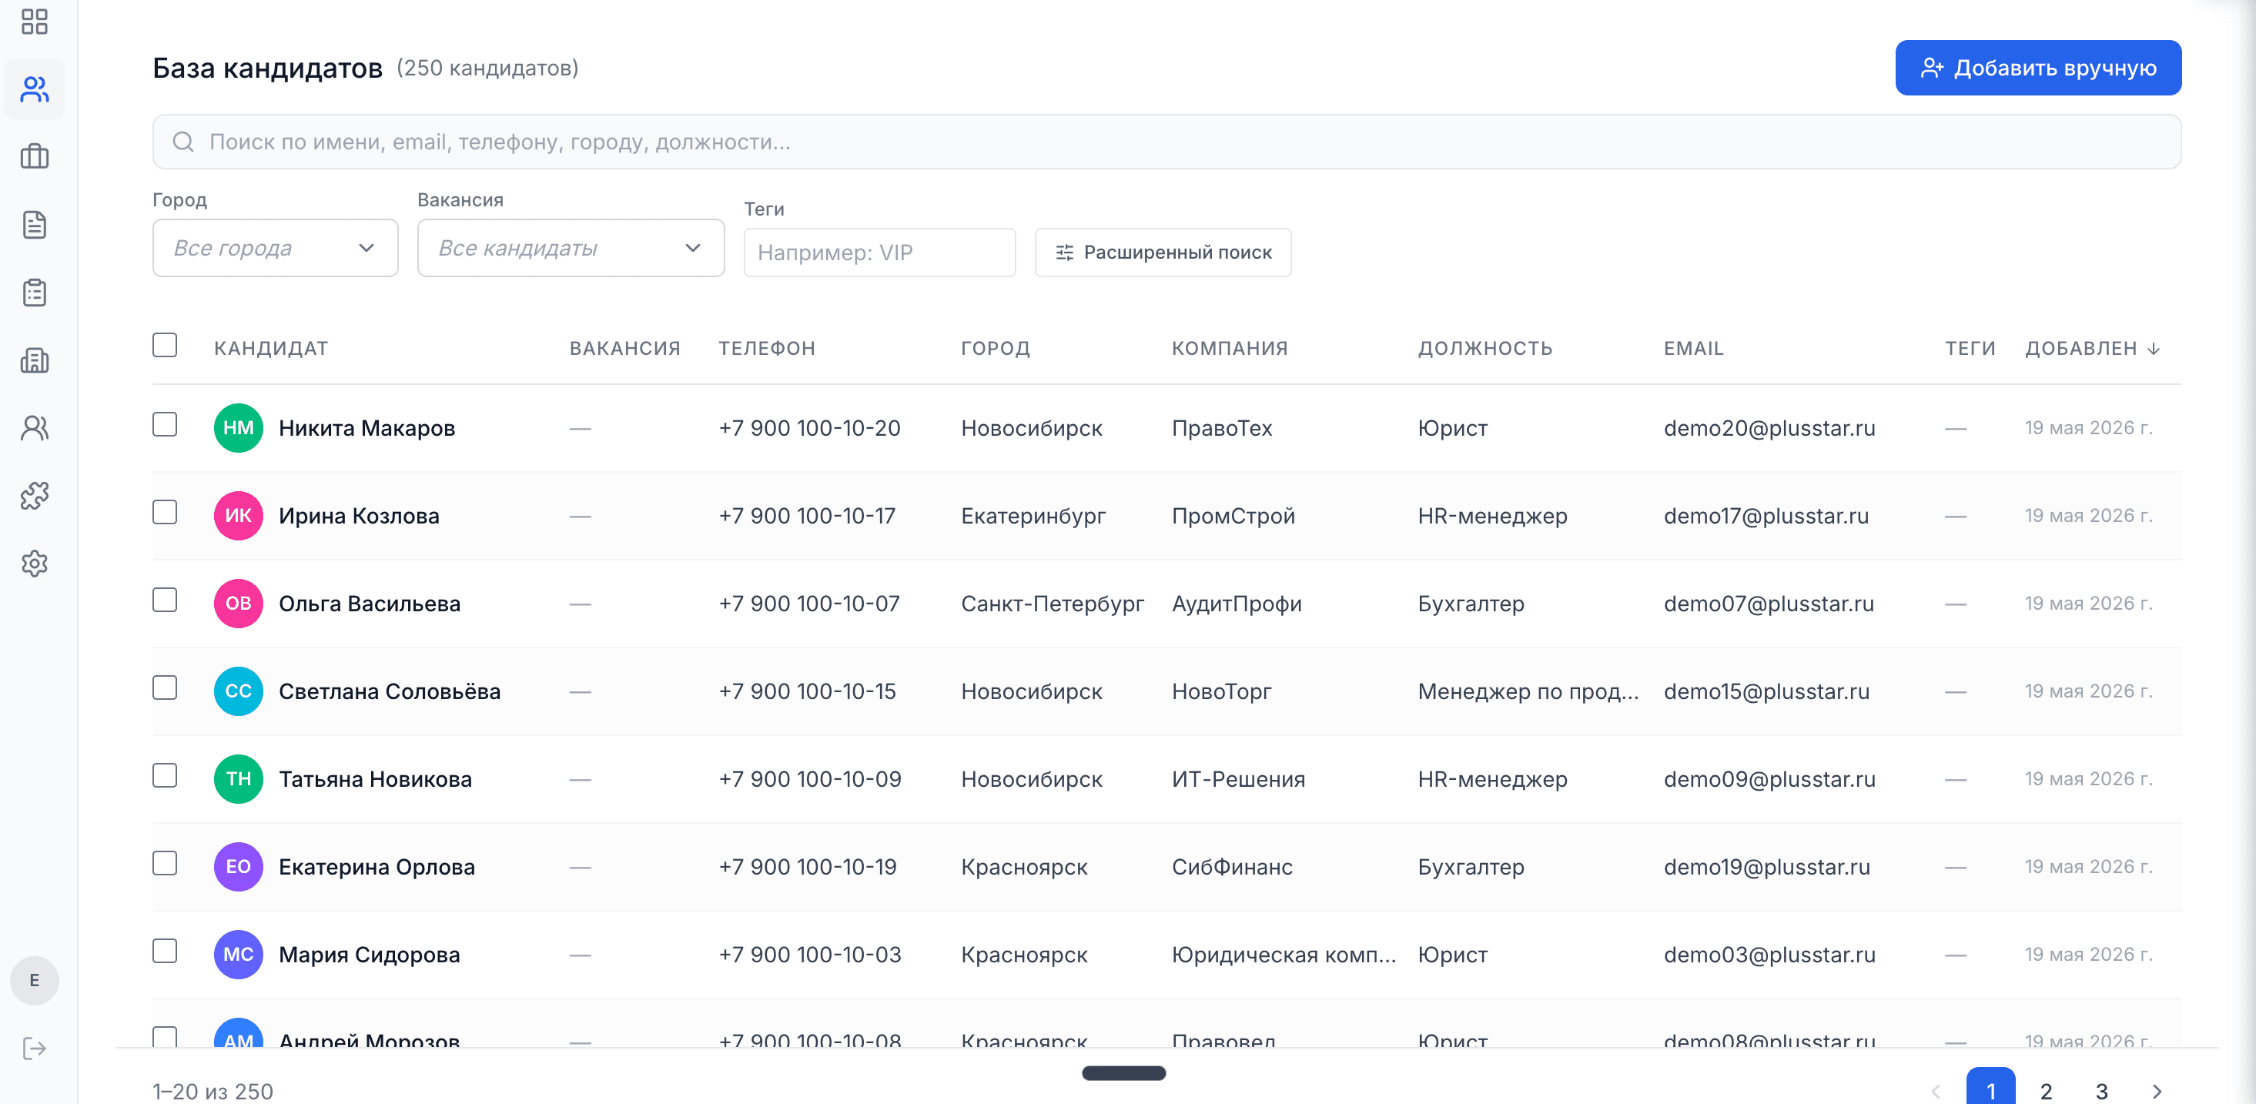The height and width of the screenshot is (1104, 2256).
Task: Click the logout icon in sidebar
Action: [34, 1048]
